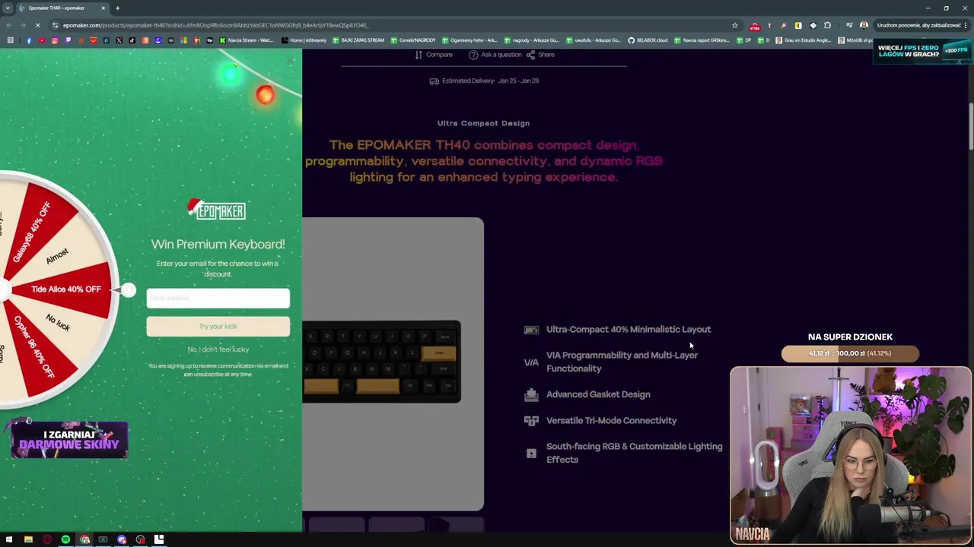974x547 pixels.
Task: Open the X (Twitter) bookmark icon
Action: [x=119, y=40]
